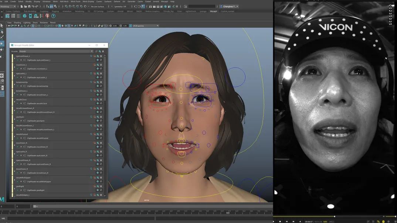Image resolution: width=397 pixels, height=223 pixels.
Task: Toggle the checkbox beside ClipReader.eyeLookDown_L
Action: coord(24,60)
